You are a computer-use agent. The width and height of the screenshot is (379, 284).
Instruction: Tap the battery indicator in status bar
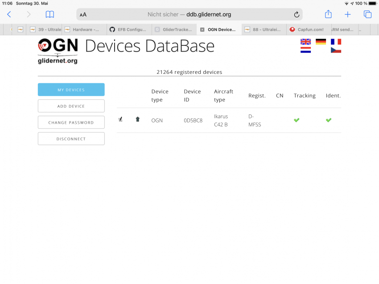tap(372, 4)
